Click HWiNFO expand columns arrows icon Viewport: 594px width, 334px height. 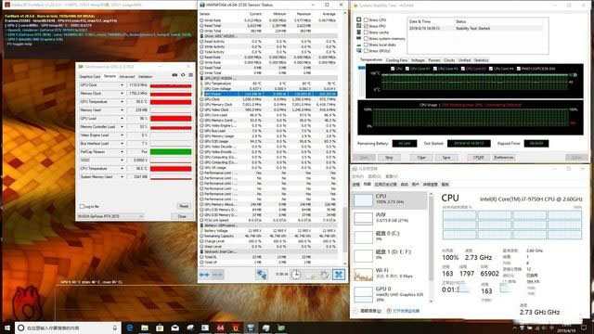(204, 275)
